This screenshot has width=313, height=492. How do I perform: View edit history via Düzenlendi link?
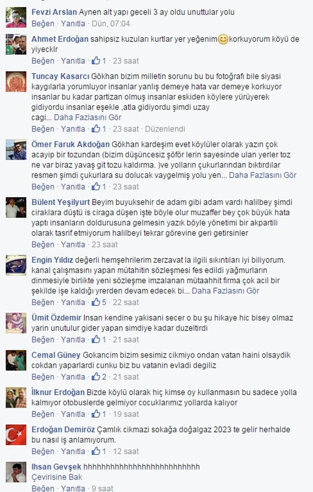(165, 129)
